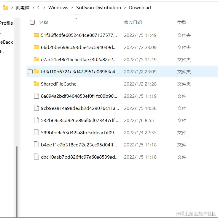
Task: Expand chevron after SoftwareDistribution in breadcrumb
Action: point(125,8)
